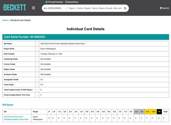
Task: Click the Corner Grade label
Action: click(10, 64)
